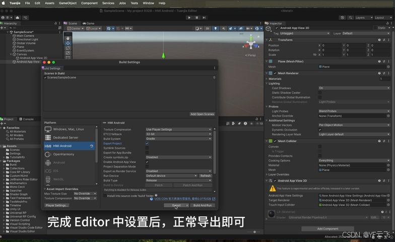The width and height of the screenshot is (395, 242).
Task: Toggle Export Project checkbox
Action: point(147,143)
